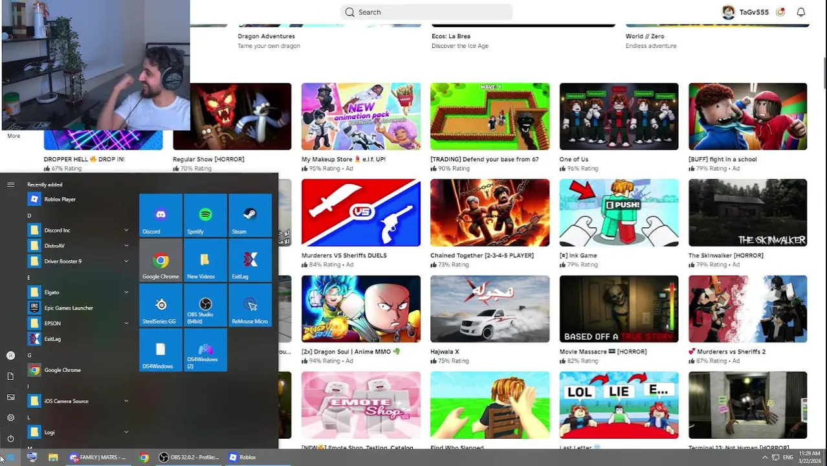The image size is (827, 466).
Task: Open the FAMILY | MATRS taskbar window
Action: click(x=98, y=457)
